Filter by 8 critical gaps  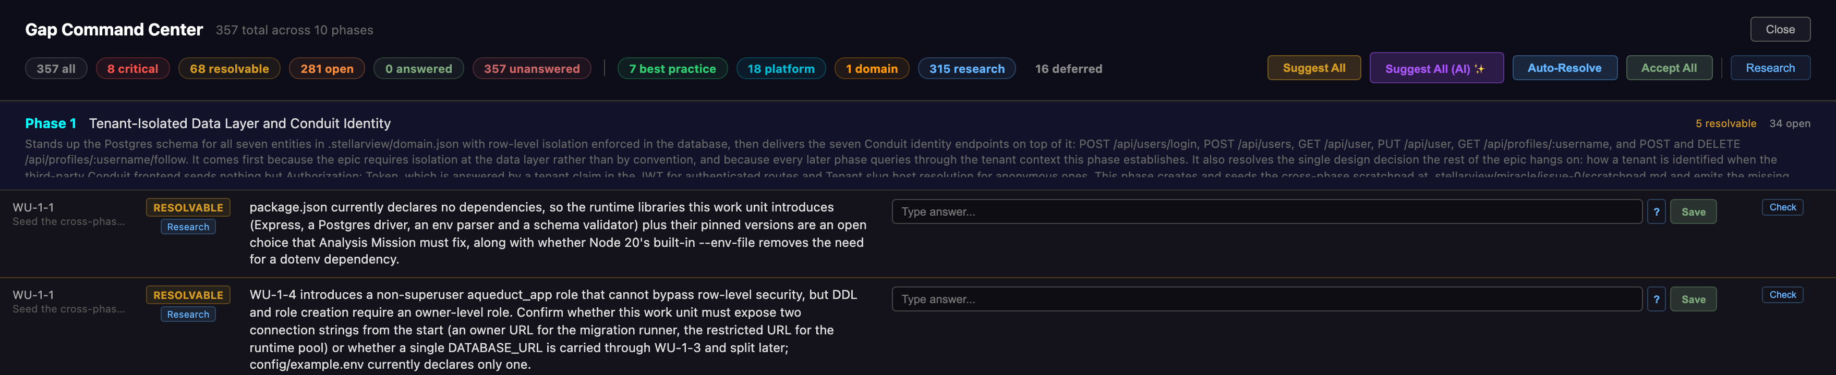[x=132, y=68]
